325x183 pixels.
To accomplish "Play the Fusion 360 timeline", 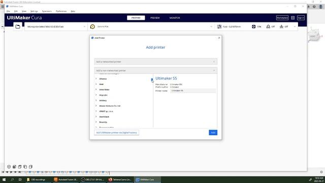I will [x=11, y=172].
